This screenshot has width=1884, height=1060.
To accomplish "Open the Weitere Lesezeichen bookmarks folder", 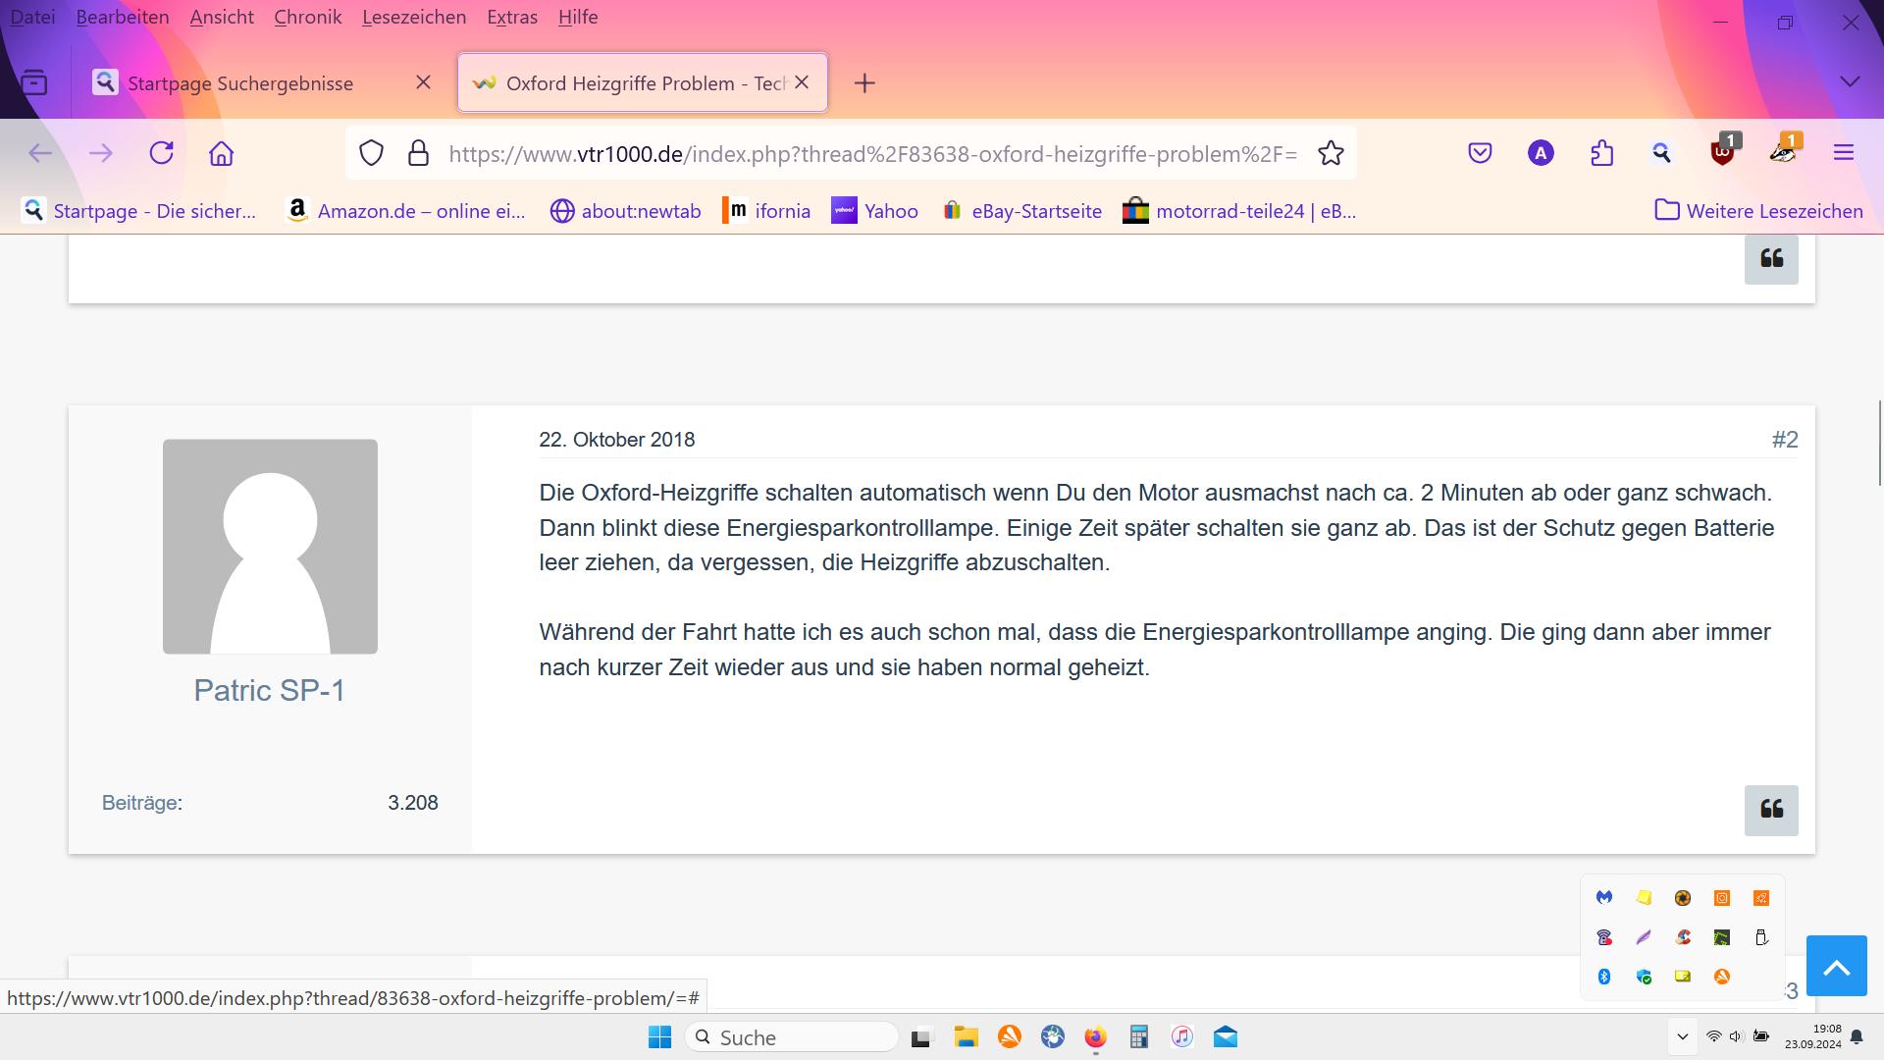I will [1759, 211].
